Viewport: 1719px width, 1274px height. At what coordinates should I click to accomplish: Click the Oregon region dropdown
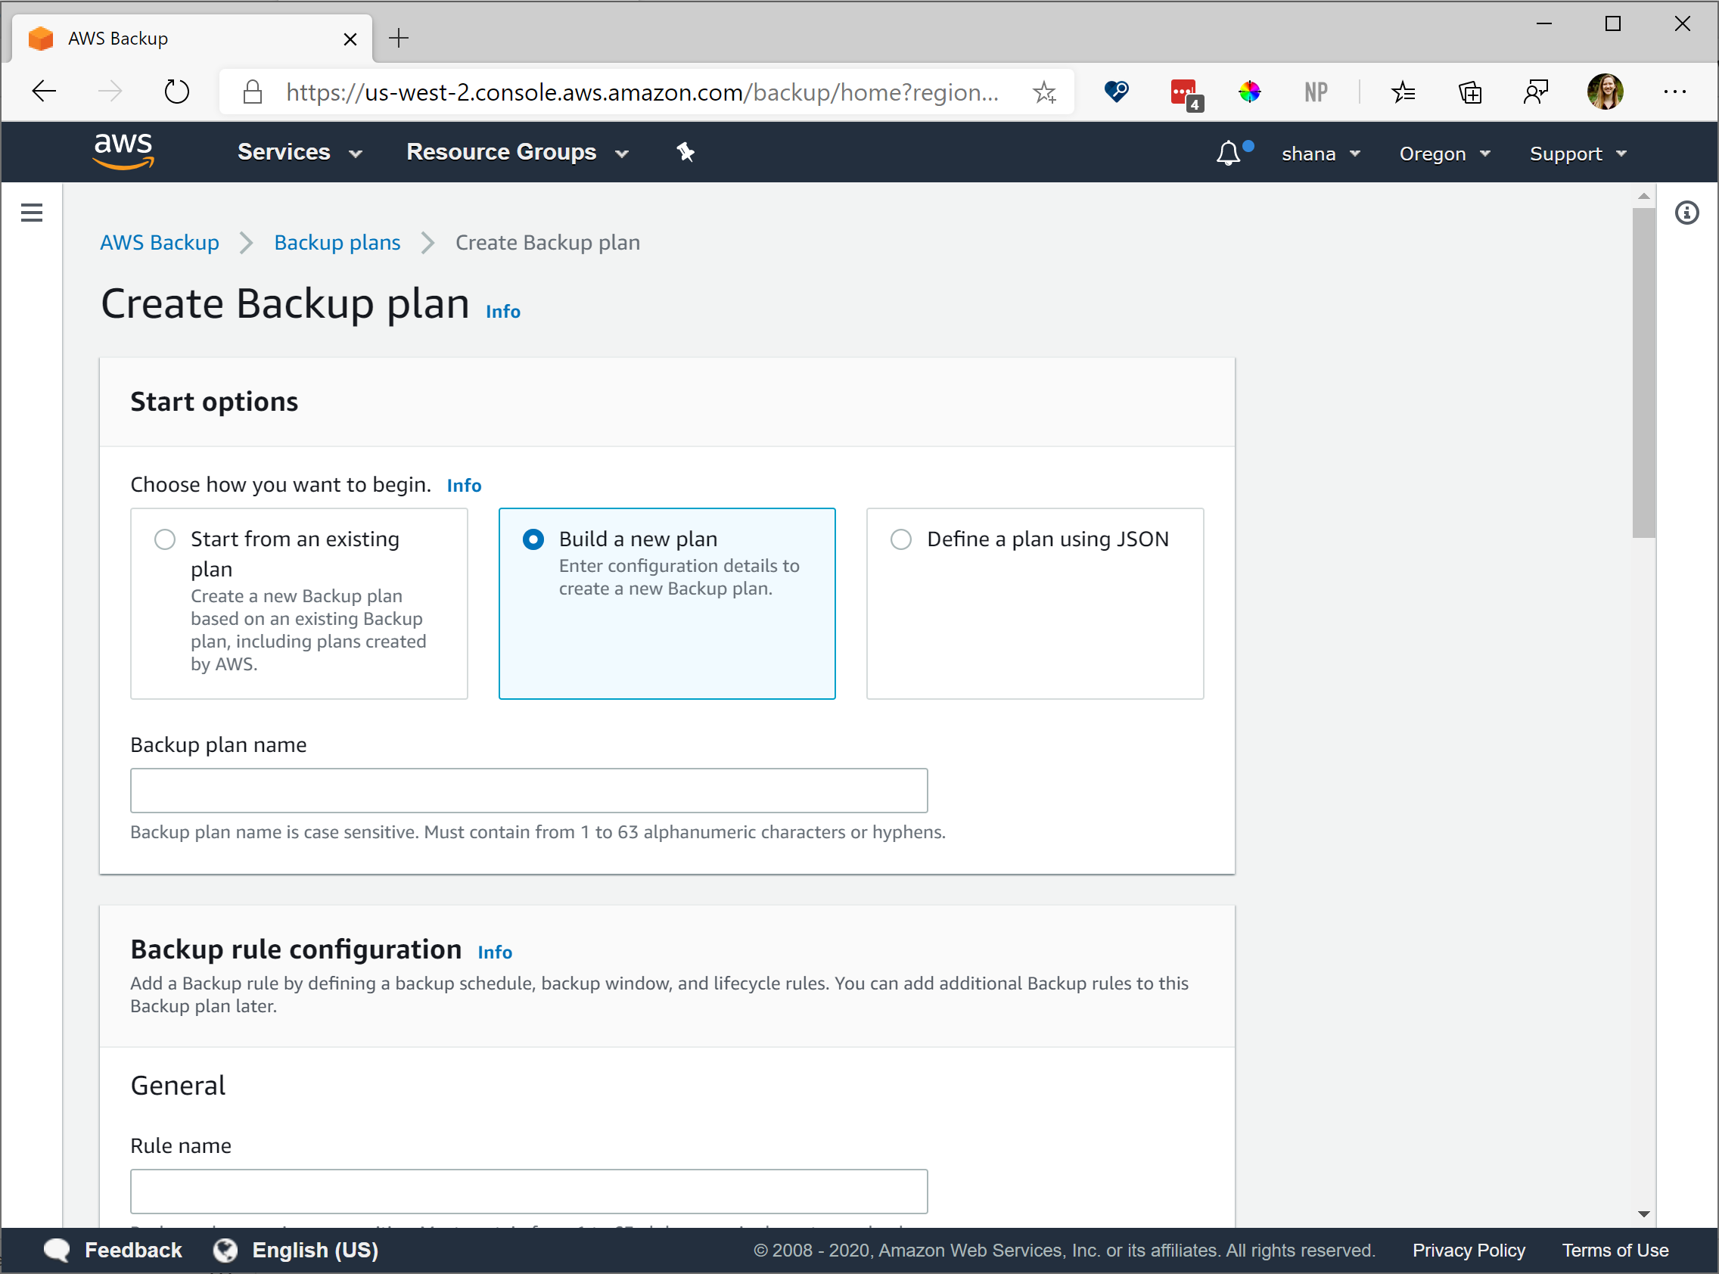pos(1445,153)
